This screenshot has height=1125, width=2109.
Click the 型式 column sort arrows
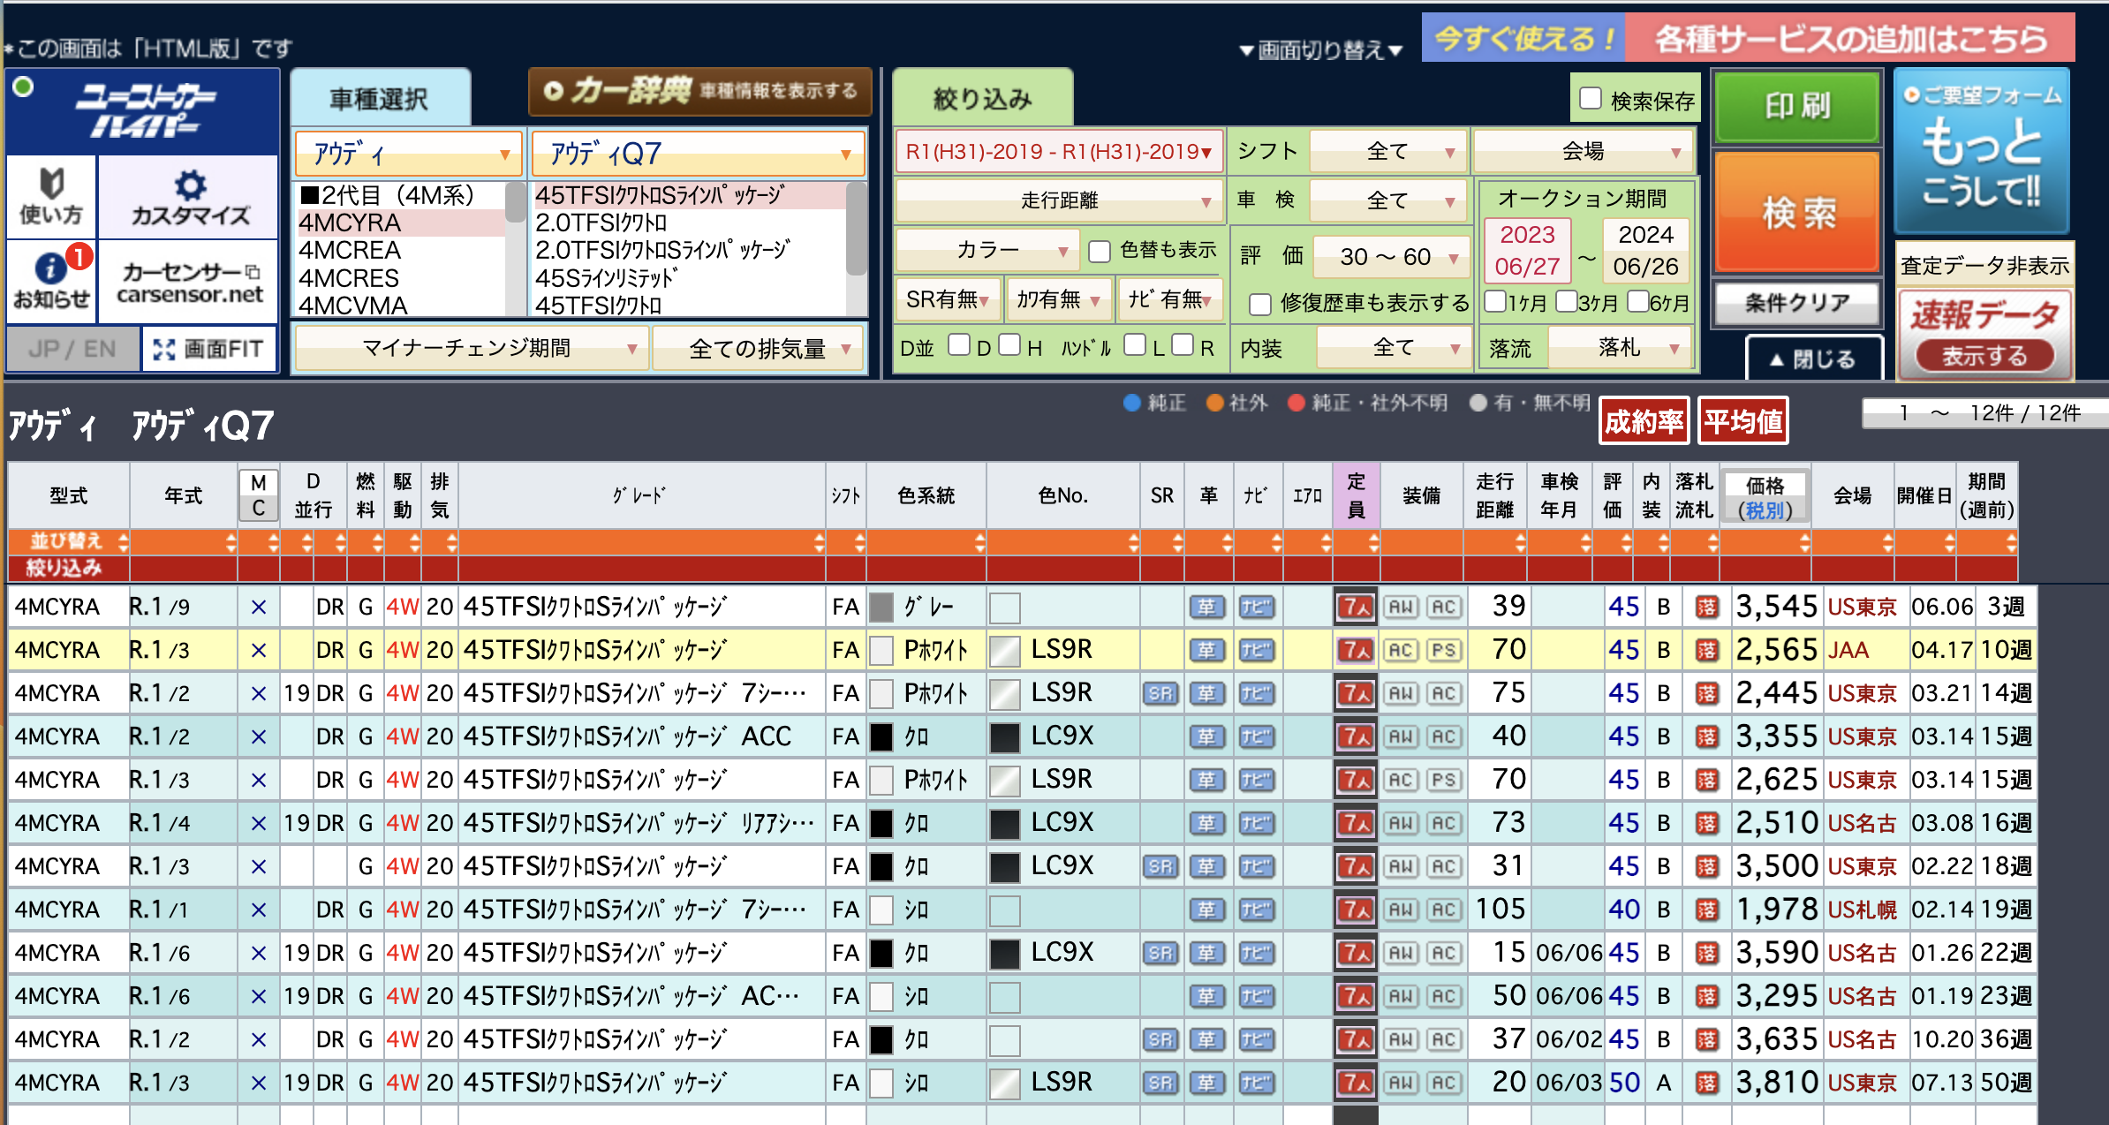click(123, 542)
